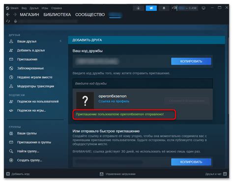Click Добавить игру at bottom left
This screenshot has height=182, width=233.
[18, 174]
